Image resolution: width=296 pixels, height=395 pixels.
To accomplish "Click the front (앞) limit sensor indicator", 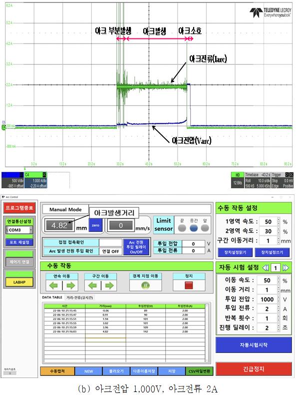I will 205,228.
